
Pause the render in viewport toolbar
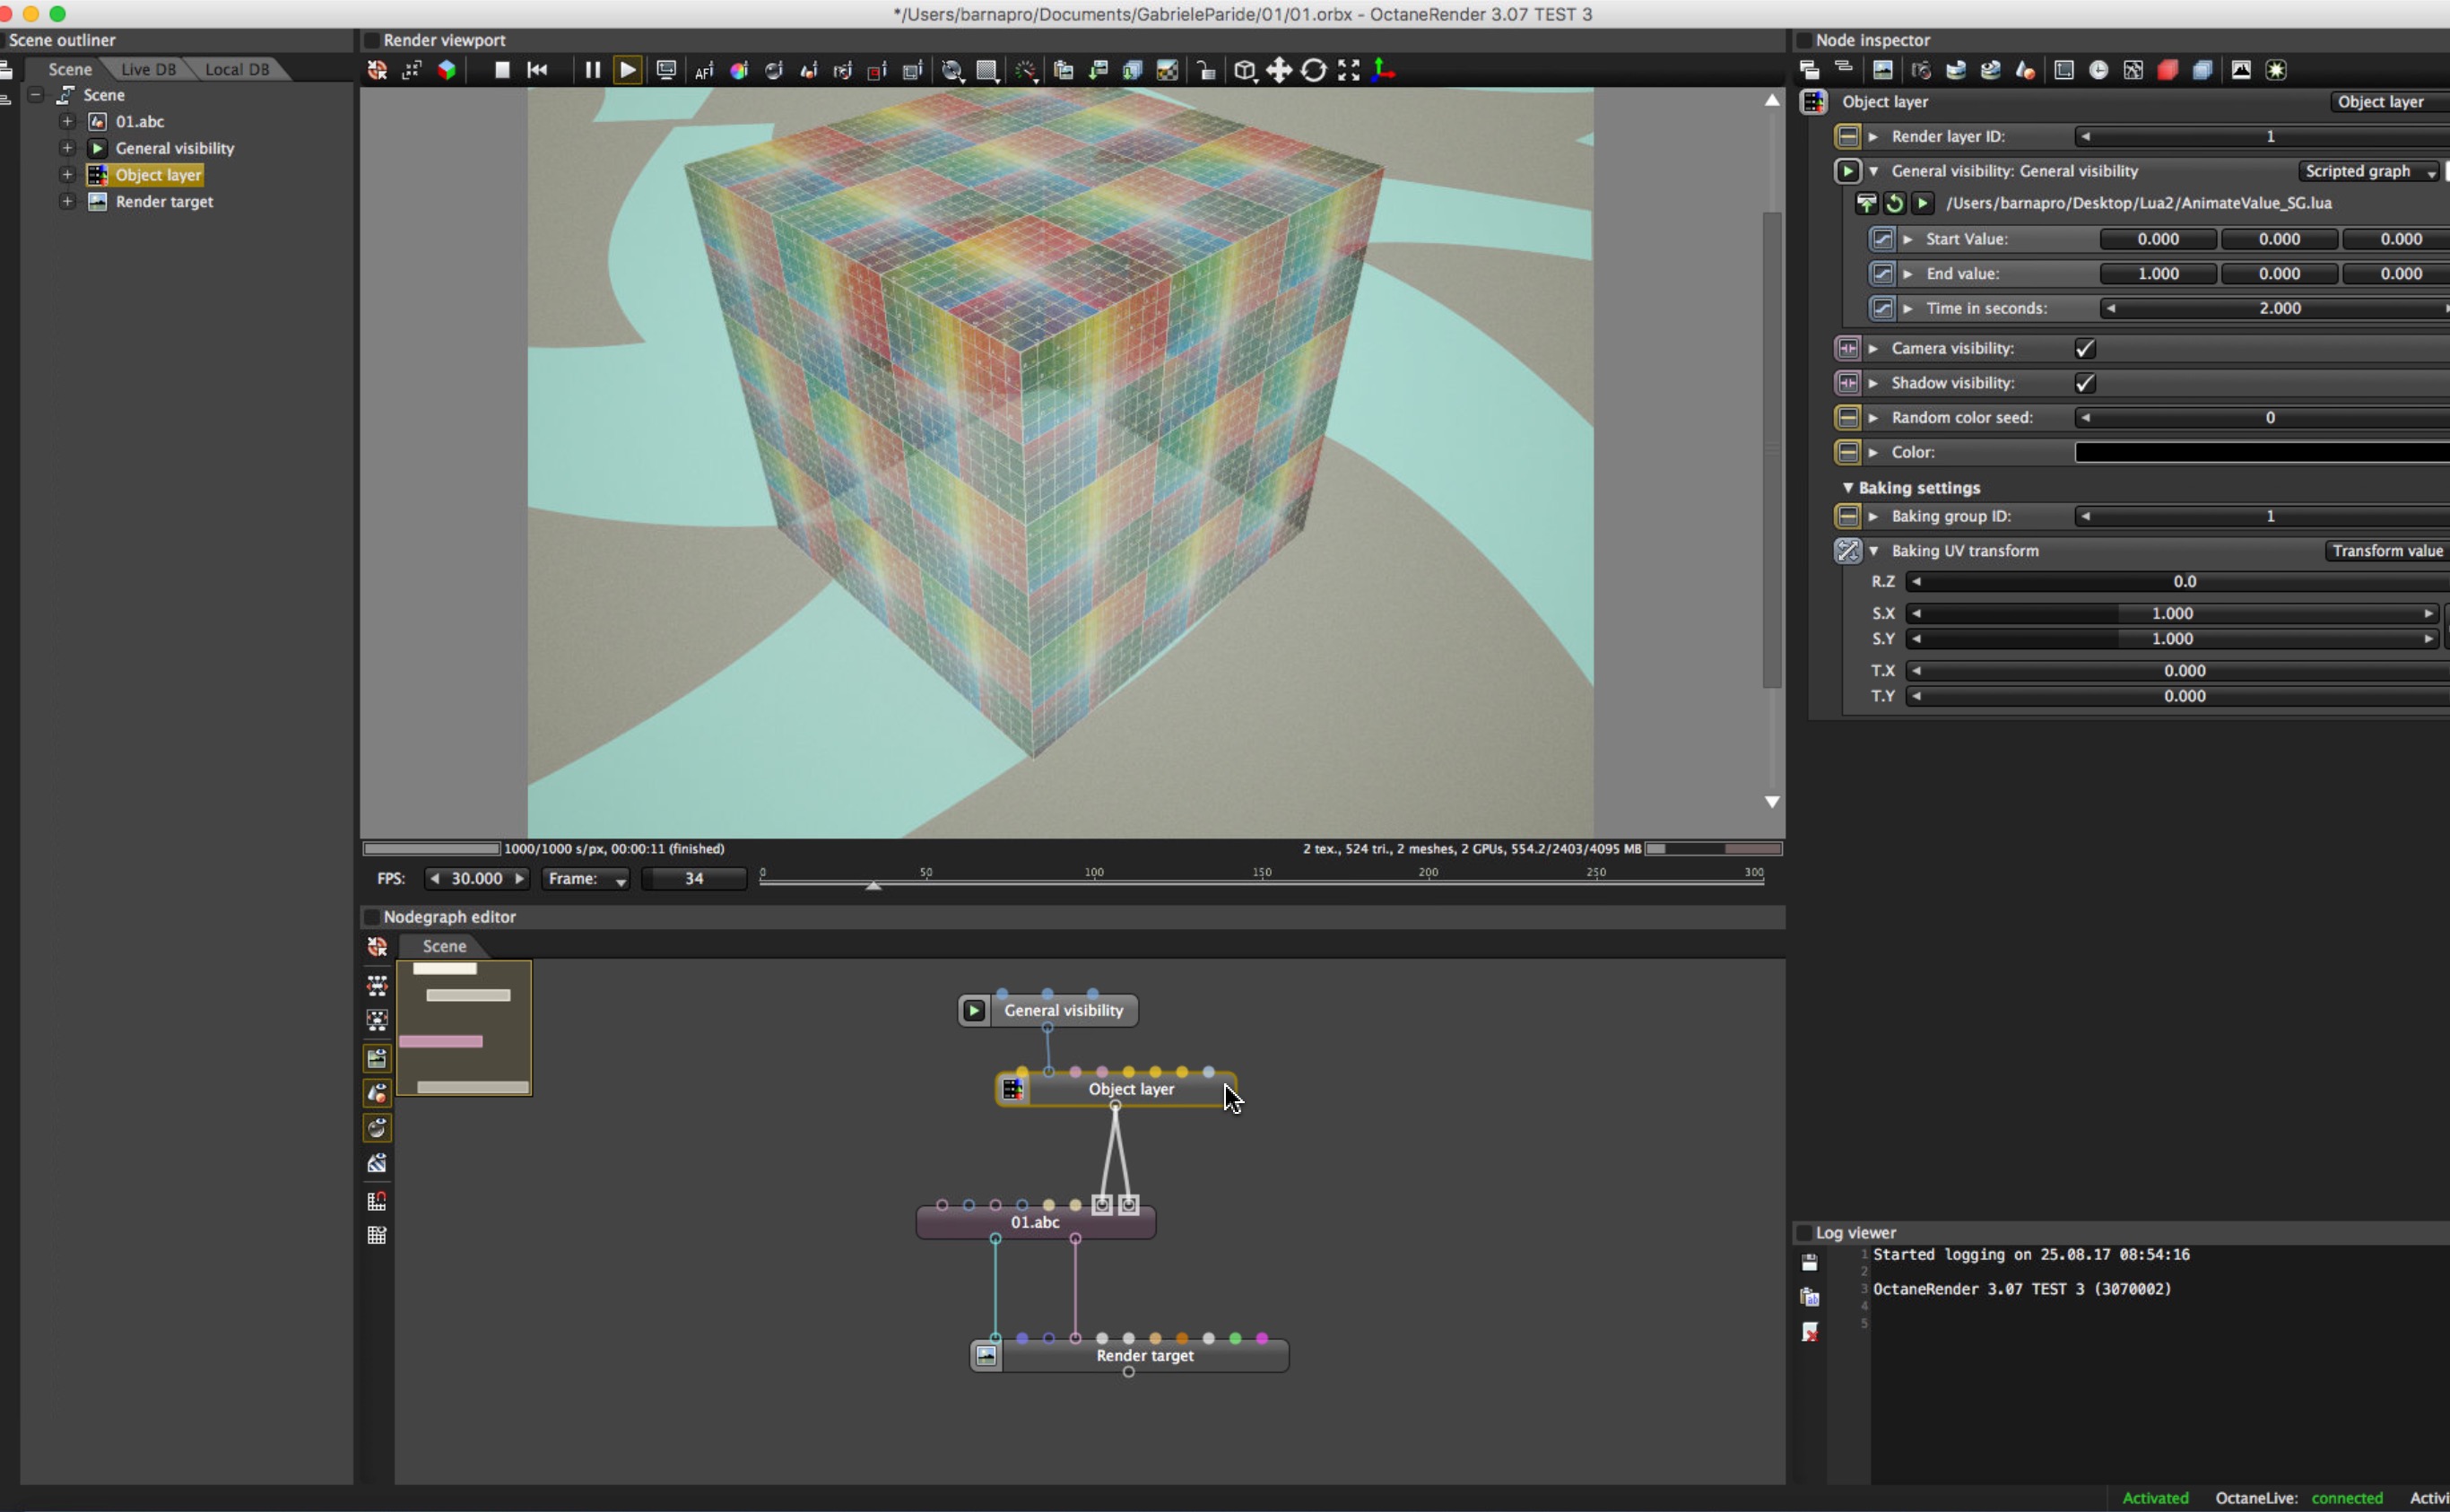tap(592, 70)
